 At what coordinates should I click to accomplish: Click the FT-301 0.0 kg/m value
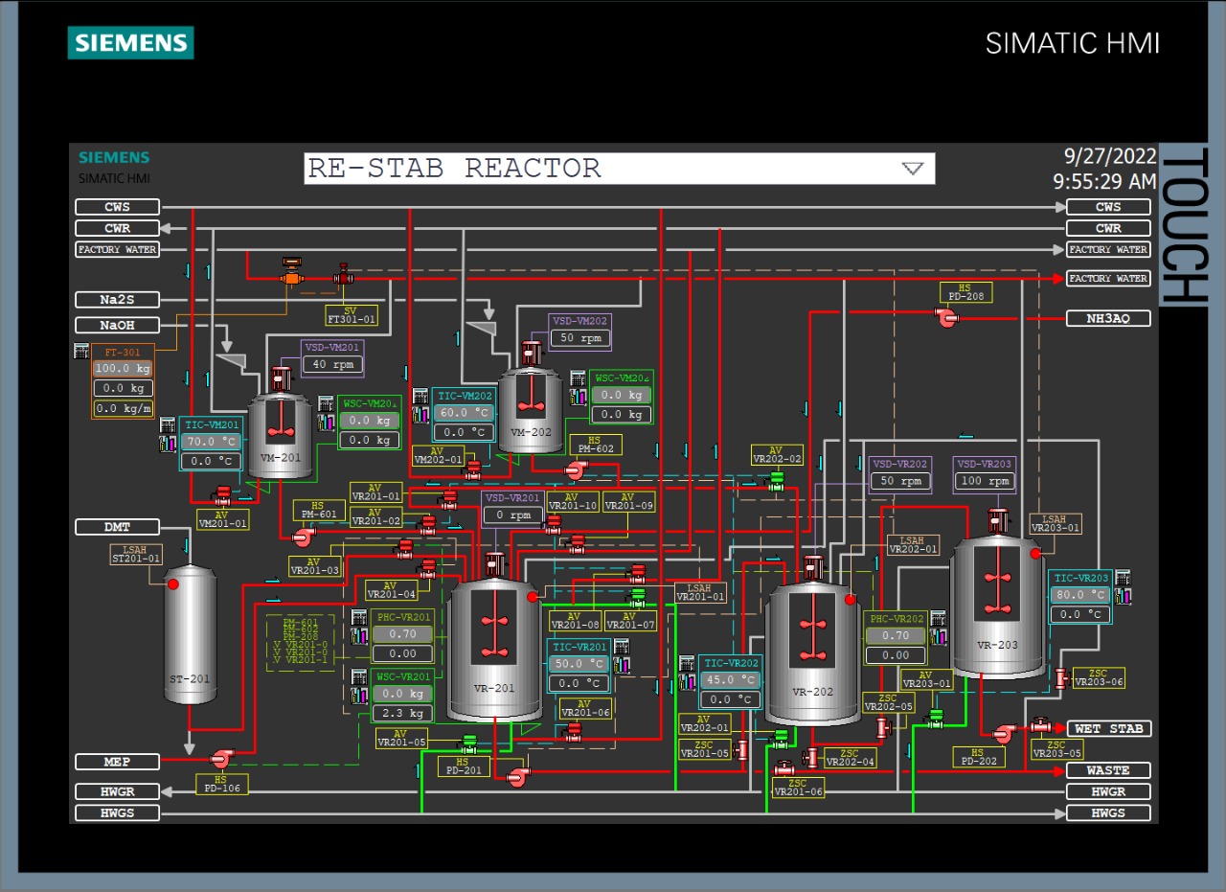123,409
